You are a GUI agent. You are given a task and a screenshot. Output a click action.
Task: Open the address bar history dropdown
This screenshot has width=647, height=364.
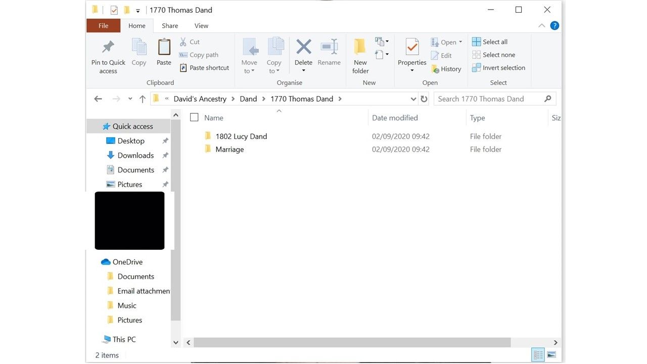pyautogui.click(x=413, y=99)
